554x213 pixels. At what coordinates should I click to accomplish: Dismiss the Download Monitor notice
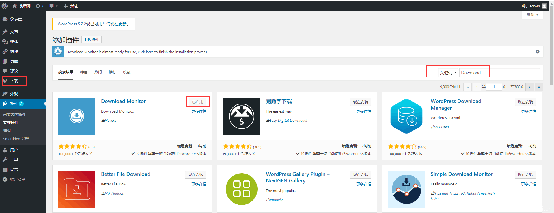(x=537, y=52)
